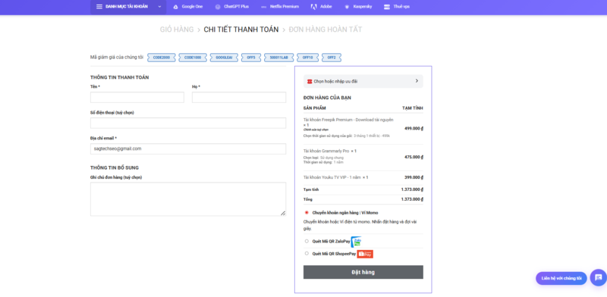Focus the Họ last name field
This screenshot has height=297, width=607.
[239, 98]
